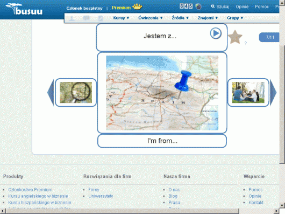Expand the Ćwiczenia dropdown menu
Viewport: 285px width, 214px height.
151,18
